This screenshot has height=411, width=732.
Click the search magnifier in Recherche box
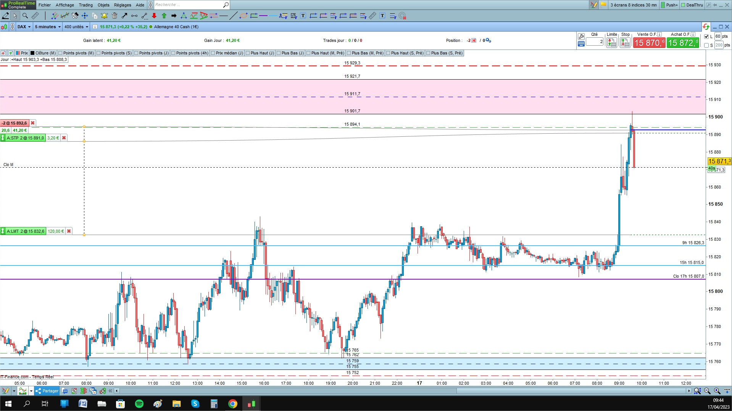226,5
